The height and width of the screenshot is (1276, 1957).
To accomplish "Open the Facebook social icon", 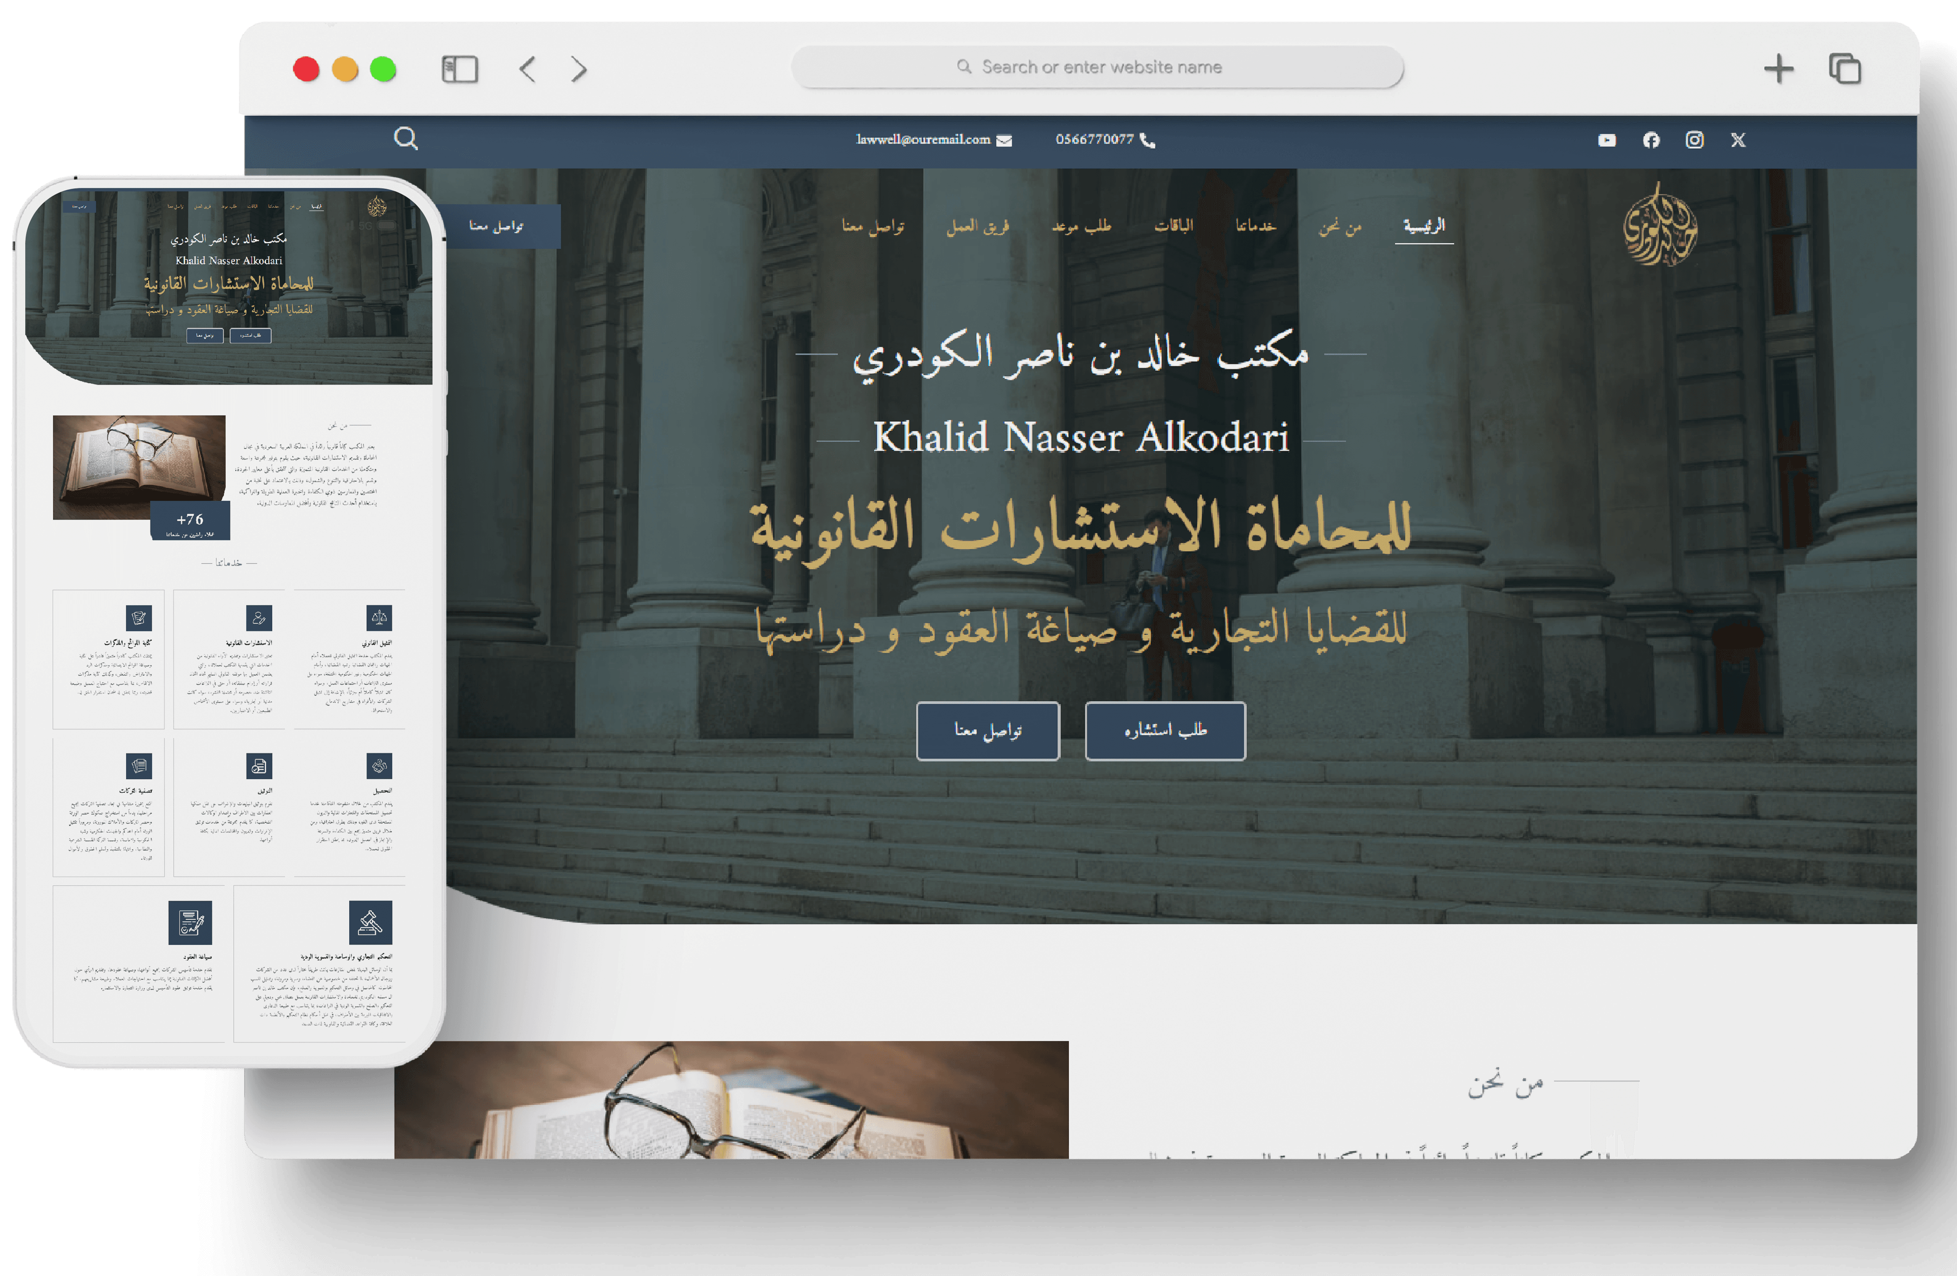I will click(x=1651, y=141).
